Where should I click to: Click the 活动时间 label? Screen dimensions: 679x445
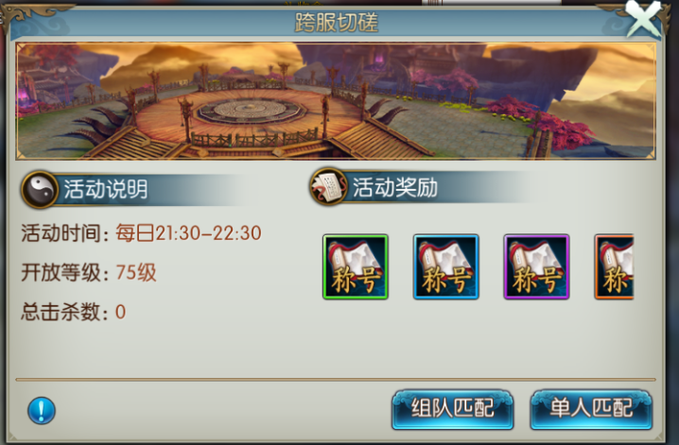click(64, 233)
